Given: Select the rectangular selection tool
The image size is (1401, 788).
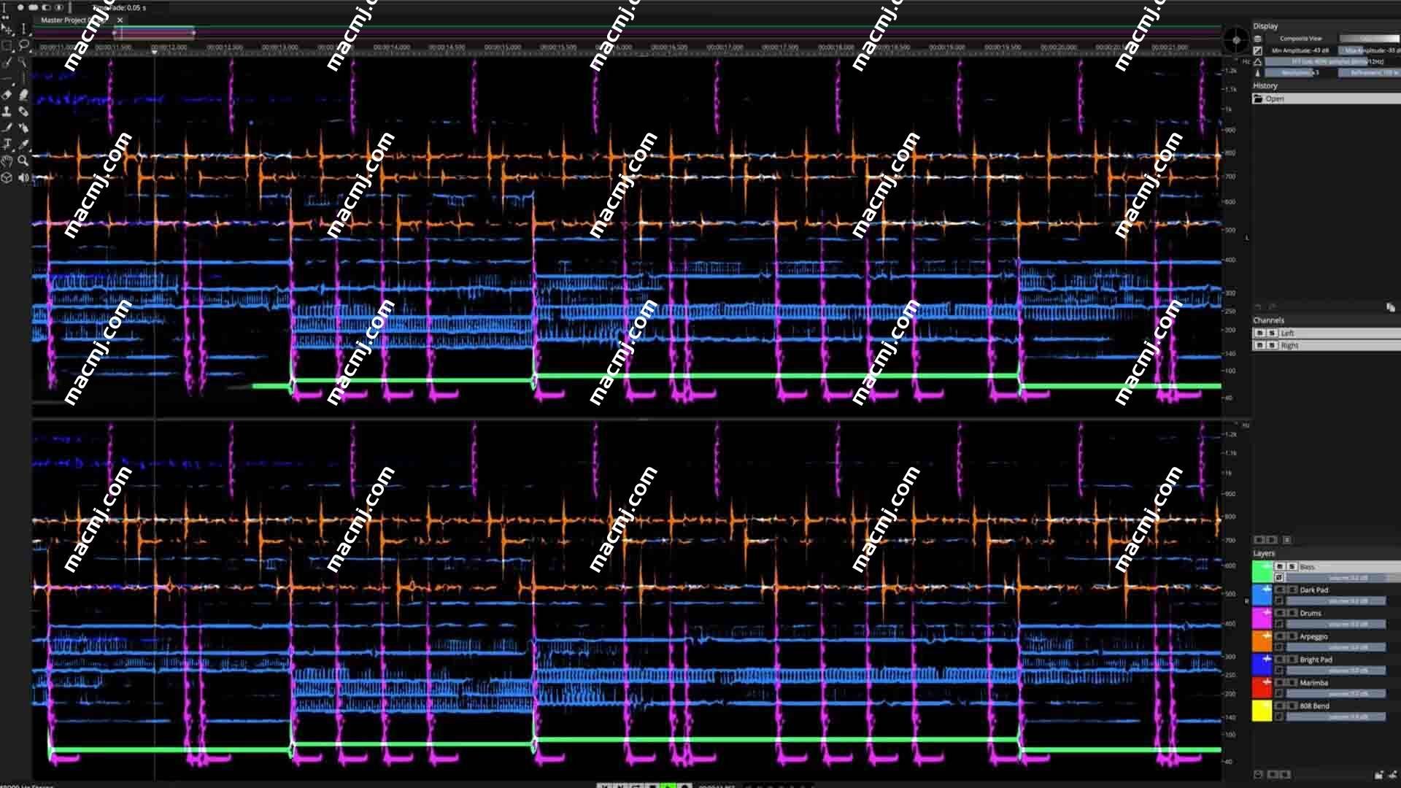Looking at the screenshot, I should coord(7,45).
